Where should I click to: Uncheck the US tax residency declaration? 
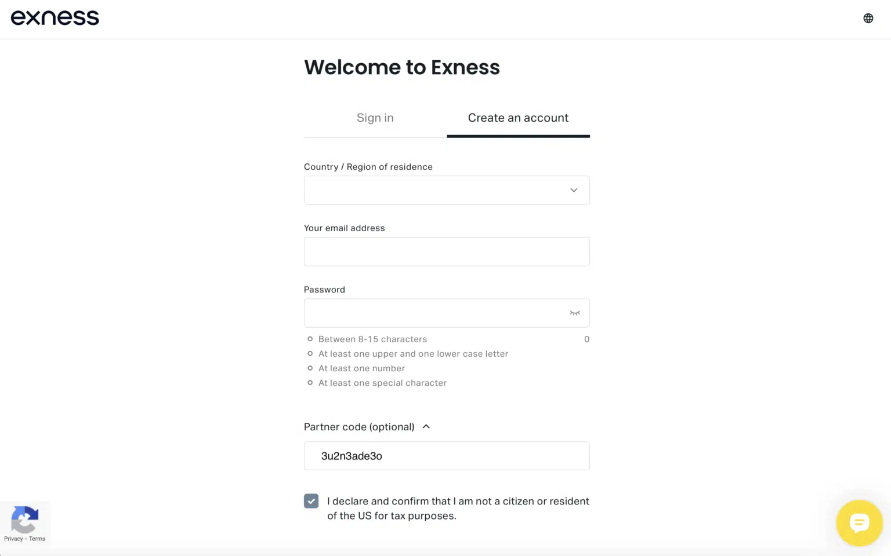[311, 501]
